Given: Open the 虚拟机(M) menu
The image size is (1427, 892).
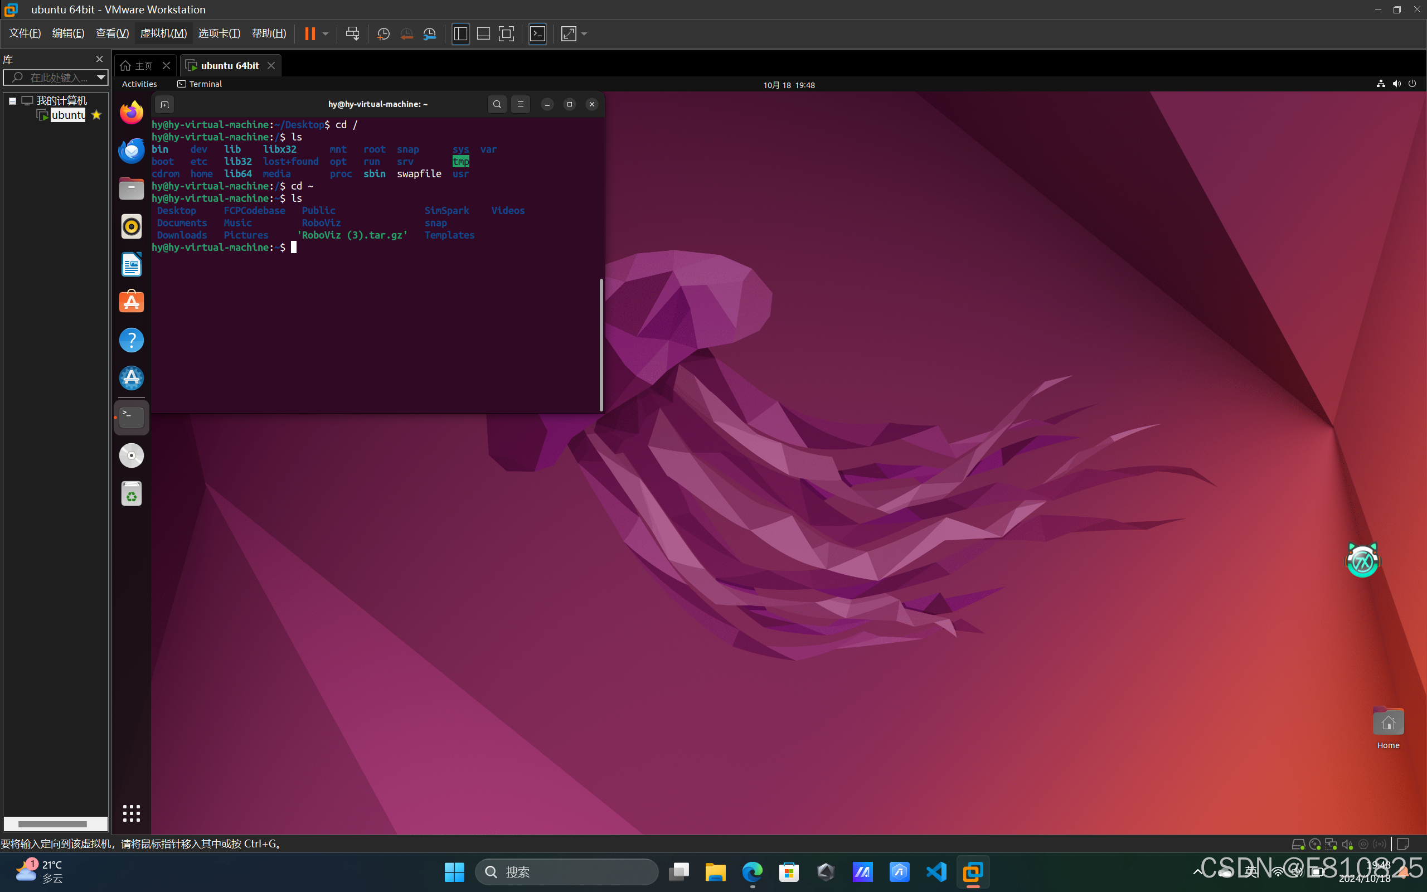Looking at the screenshot, I should (163, 33).
